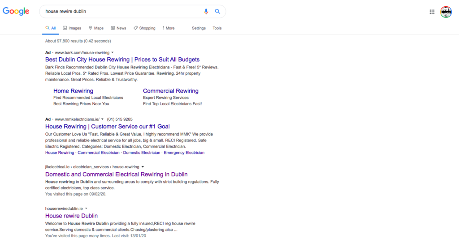Expand dropdown arrow next to jlkelectrical.ie breadcrumb
The height and width of the screenshot is (243, 459).
tap(143, 167)
